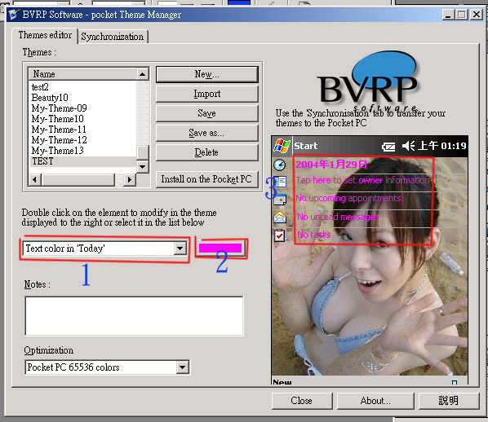488x422 pixels.
Task: Select My-Theme-11 in themes list
Action: [x=59, y=130]
